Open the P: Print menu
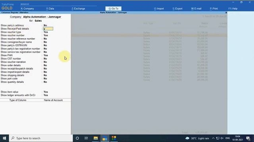 click(x=214, y=9)
